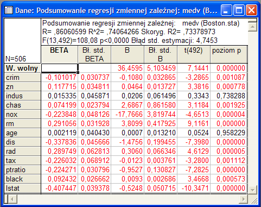Image resolution: width=261 pixels, height=207 pixels.
Task: Select the 'poziom p' column header
Action: (x=229, y=54)
